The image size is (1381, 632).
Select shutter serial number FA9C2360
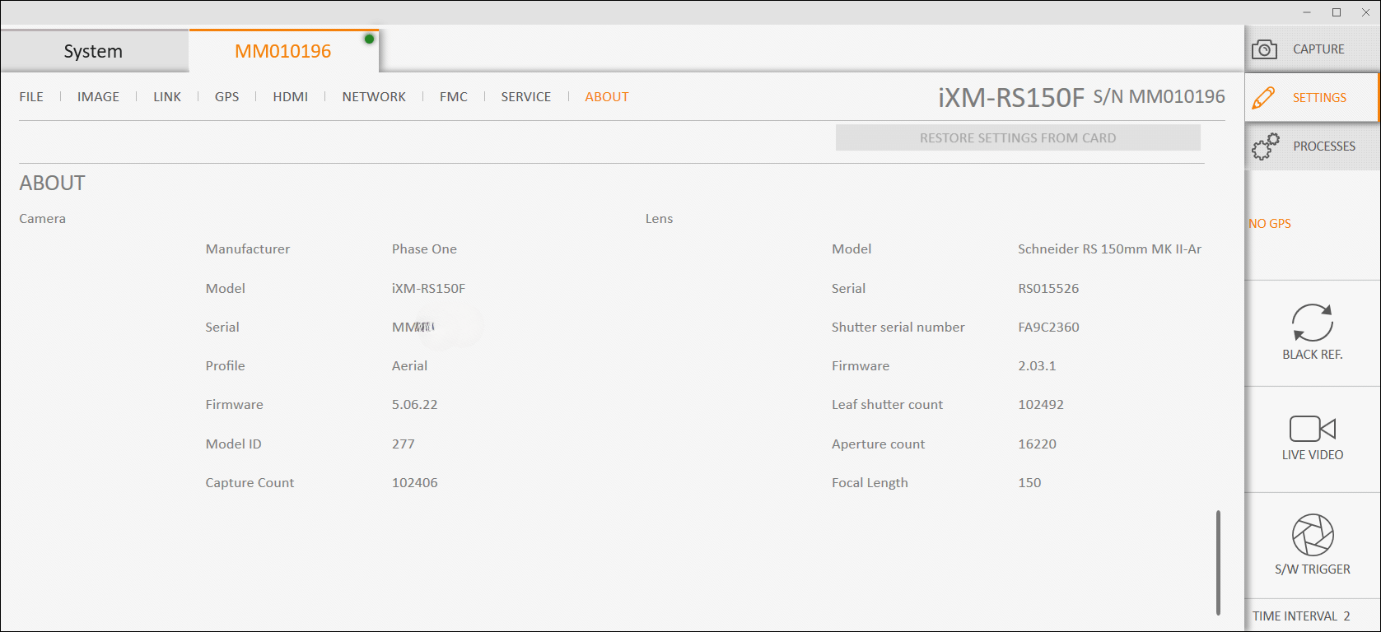click(x=1048, y=327)
